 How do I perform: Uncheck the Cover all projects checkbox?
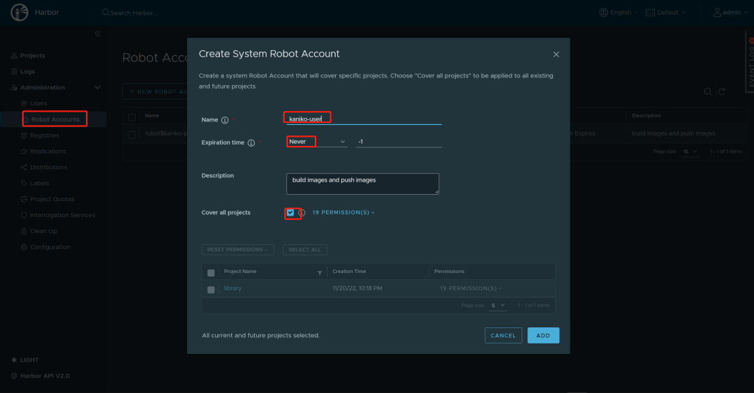290,213
